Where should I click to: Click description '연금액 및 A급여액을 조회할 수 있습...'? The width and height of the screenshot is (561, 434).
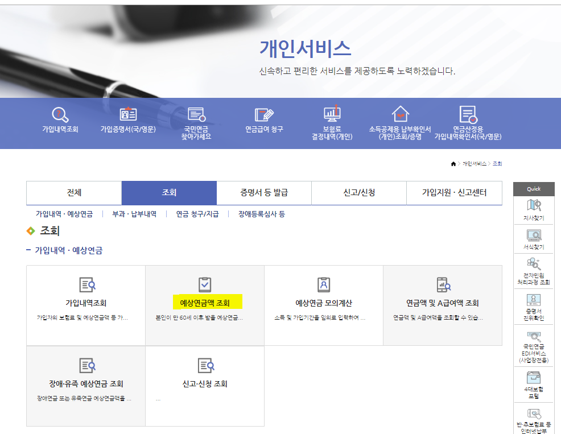click(438, 318)
